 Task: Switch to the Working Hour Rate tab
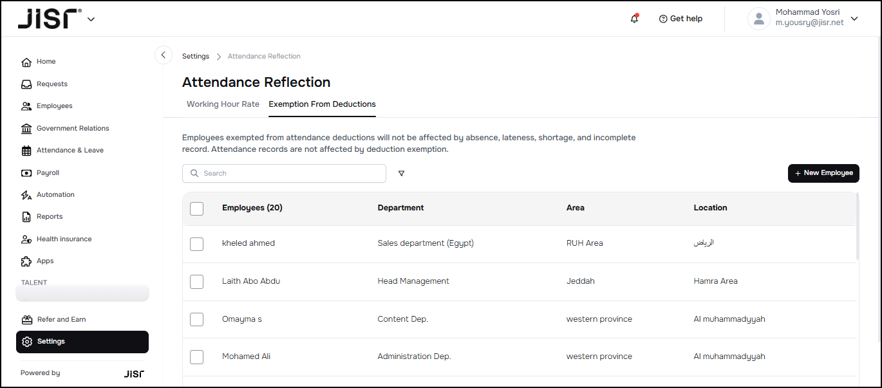point(223,104)
